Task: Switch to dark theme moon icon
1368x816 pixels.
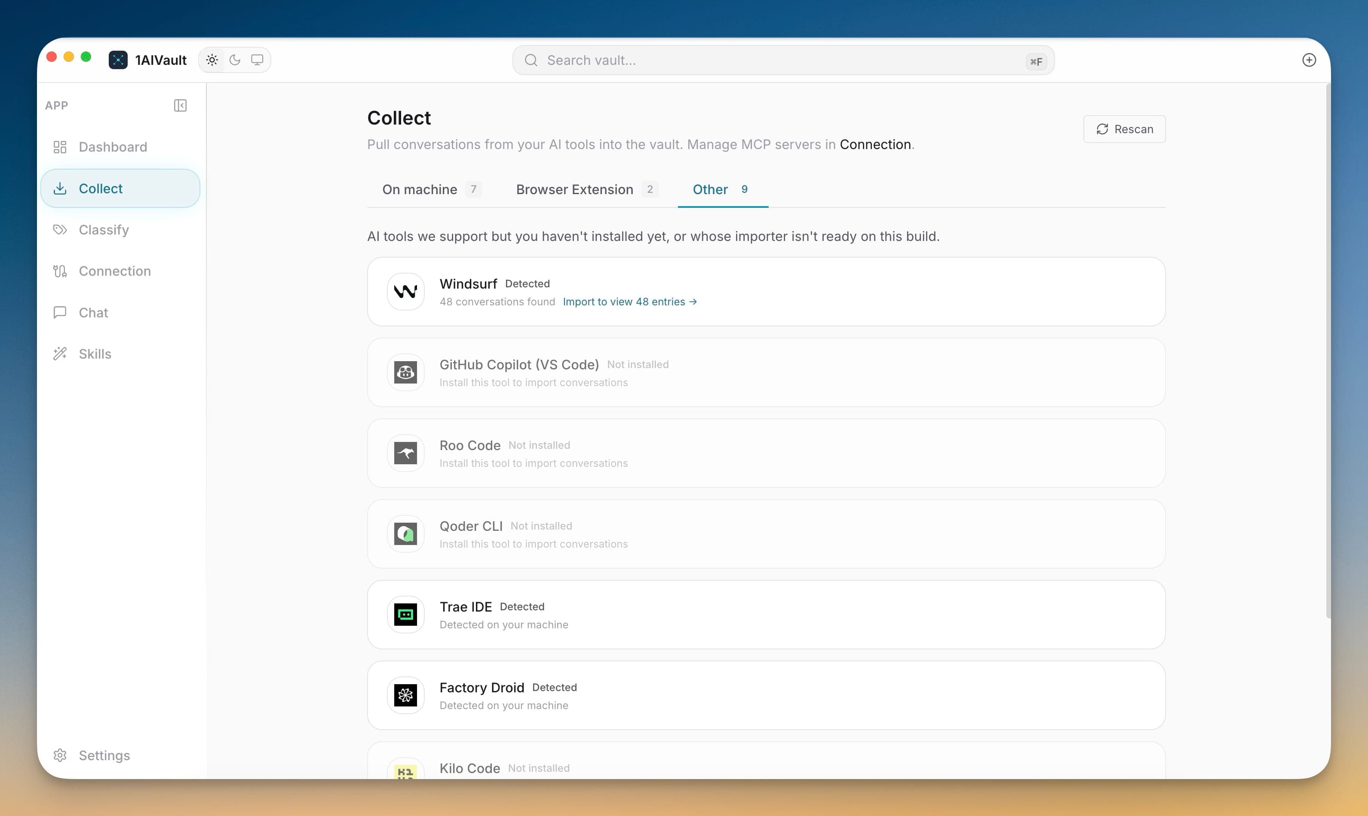Action: 235,60
